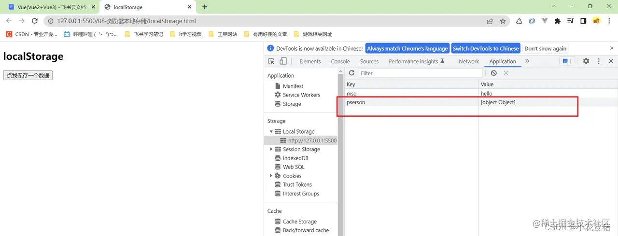Switch to the Console tab
The height and width of the screenshot is (236, 618).
click(340, 61)
